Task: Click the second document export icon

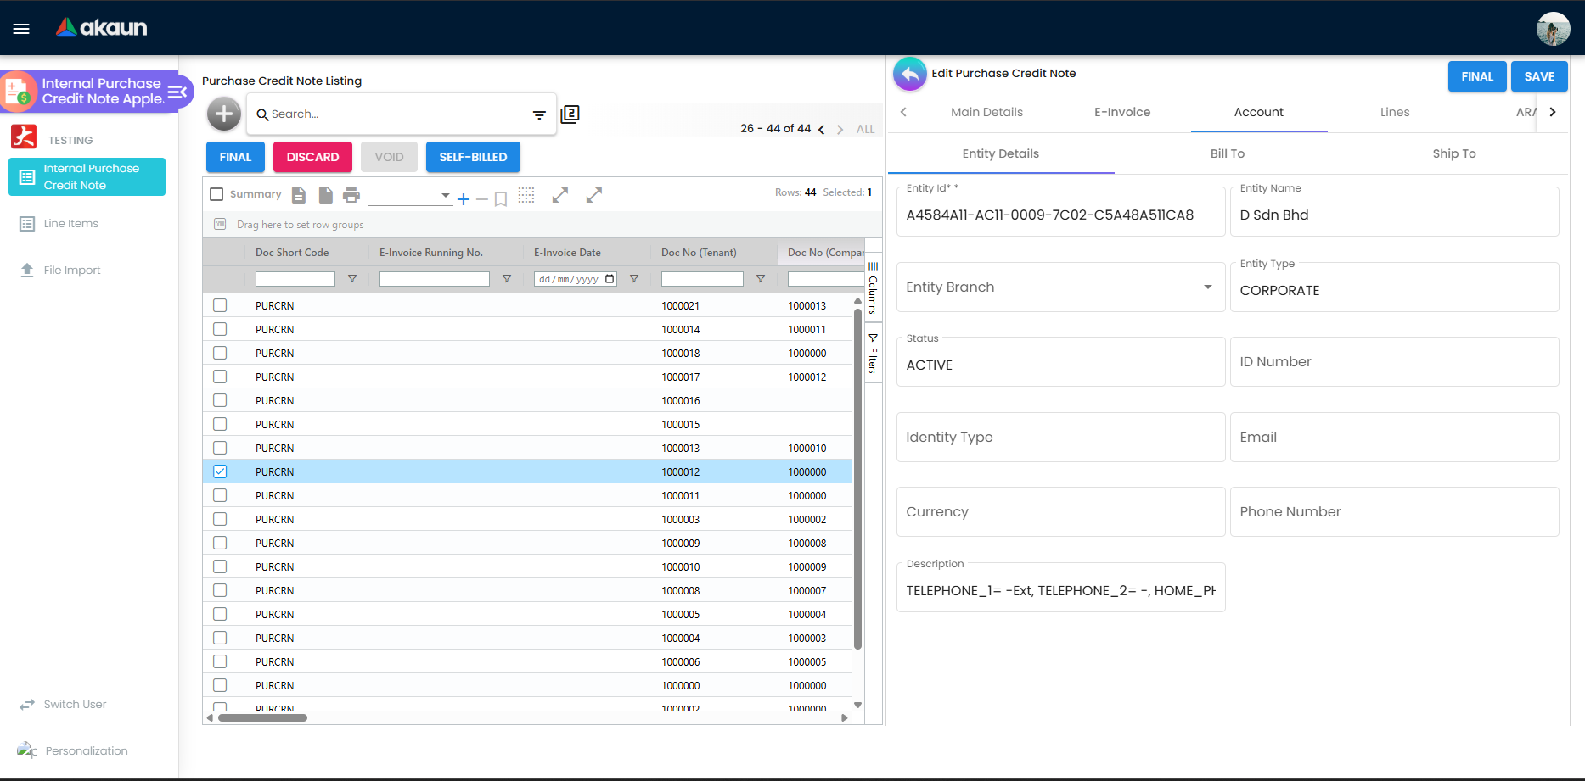Action: pyautogui.click(x=326, y=195)
